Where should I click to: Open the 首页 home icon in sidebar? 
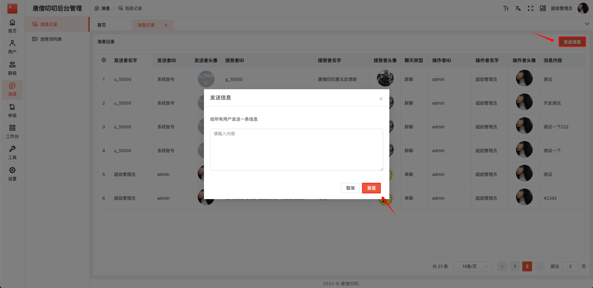pyautogui.click(x=12, y=26)
